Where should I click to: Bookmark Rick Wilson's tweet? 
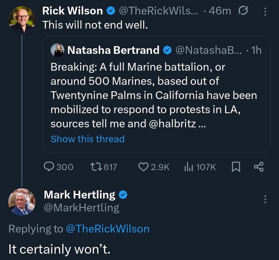tap(236, 167)
